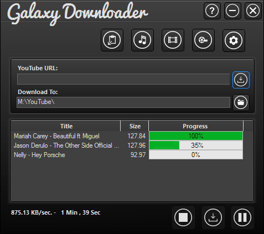Select the music note audio icon
264x234 pixels.
(x=142, y=40)
